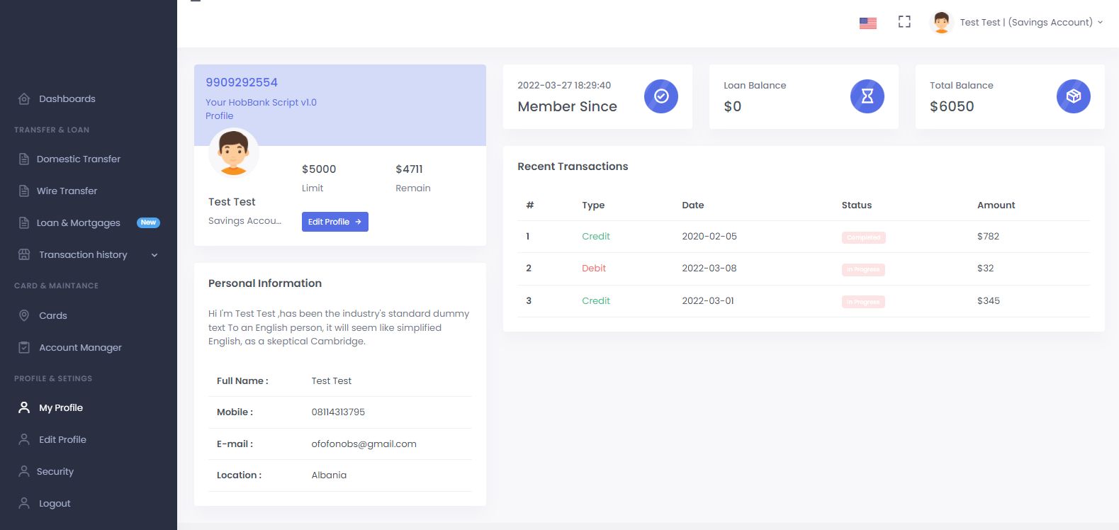
Task: Click the Account Manager clipboard icon
Action: 24,348
